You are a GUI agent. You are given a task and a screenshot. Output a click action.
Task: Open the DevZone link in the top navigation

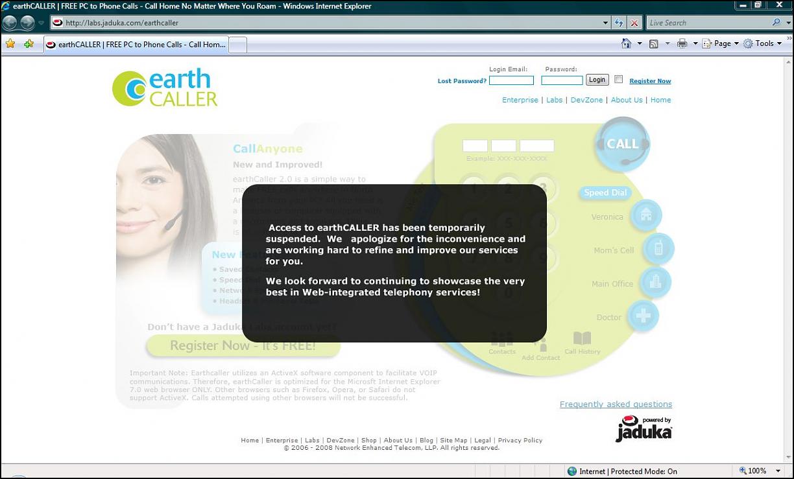pos(586,100)
